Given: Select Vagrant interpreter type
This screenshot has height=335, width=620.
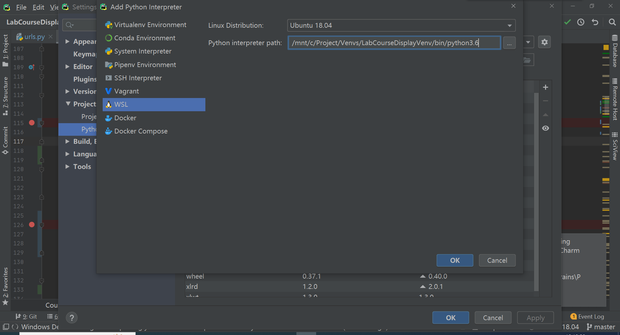Looking at the screenshot, I should point(154,91).
